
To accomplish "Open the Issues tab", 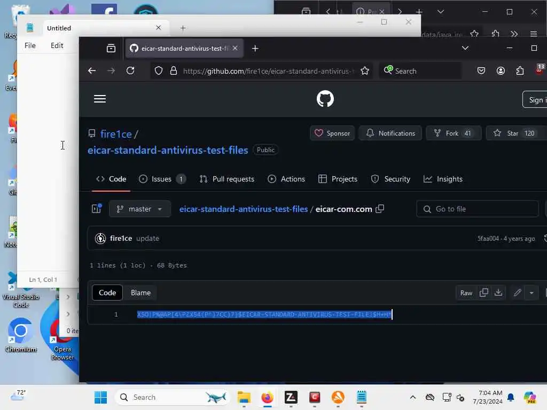I will pyautogui.click(x=162, y=179).
